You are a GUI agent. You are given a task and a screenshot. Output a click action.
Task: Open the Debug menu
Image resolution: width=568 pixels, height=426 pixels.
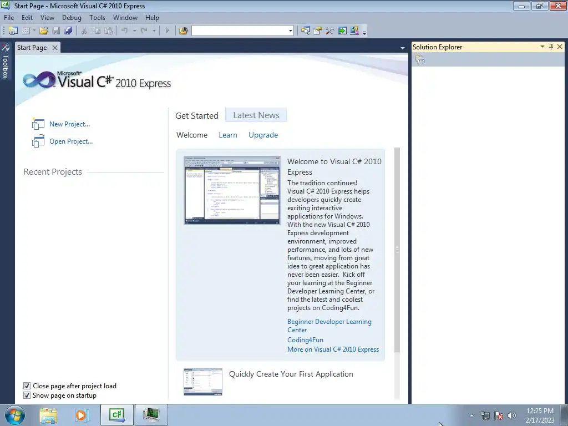pyautogui.click(x=72, y=17)
